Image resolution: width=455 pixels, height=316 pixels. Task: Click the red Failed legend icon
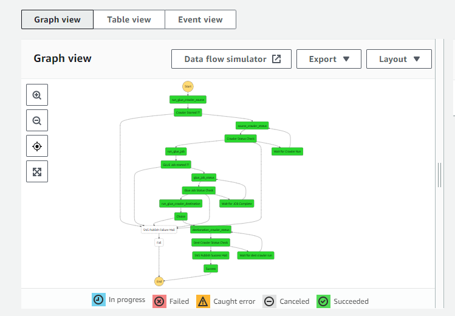(159, 301)
